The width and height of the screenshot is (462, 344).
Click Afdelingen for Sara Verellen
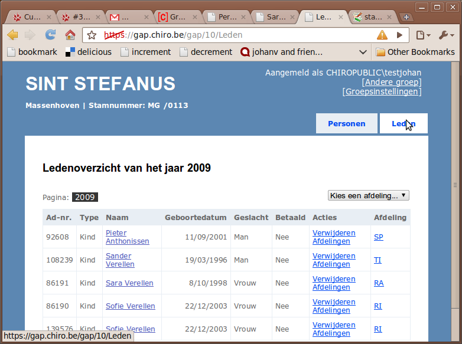pos(331,287)
